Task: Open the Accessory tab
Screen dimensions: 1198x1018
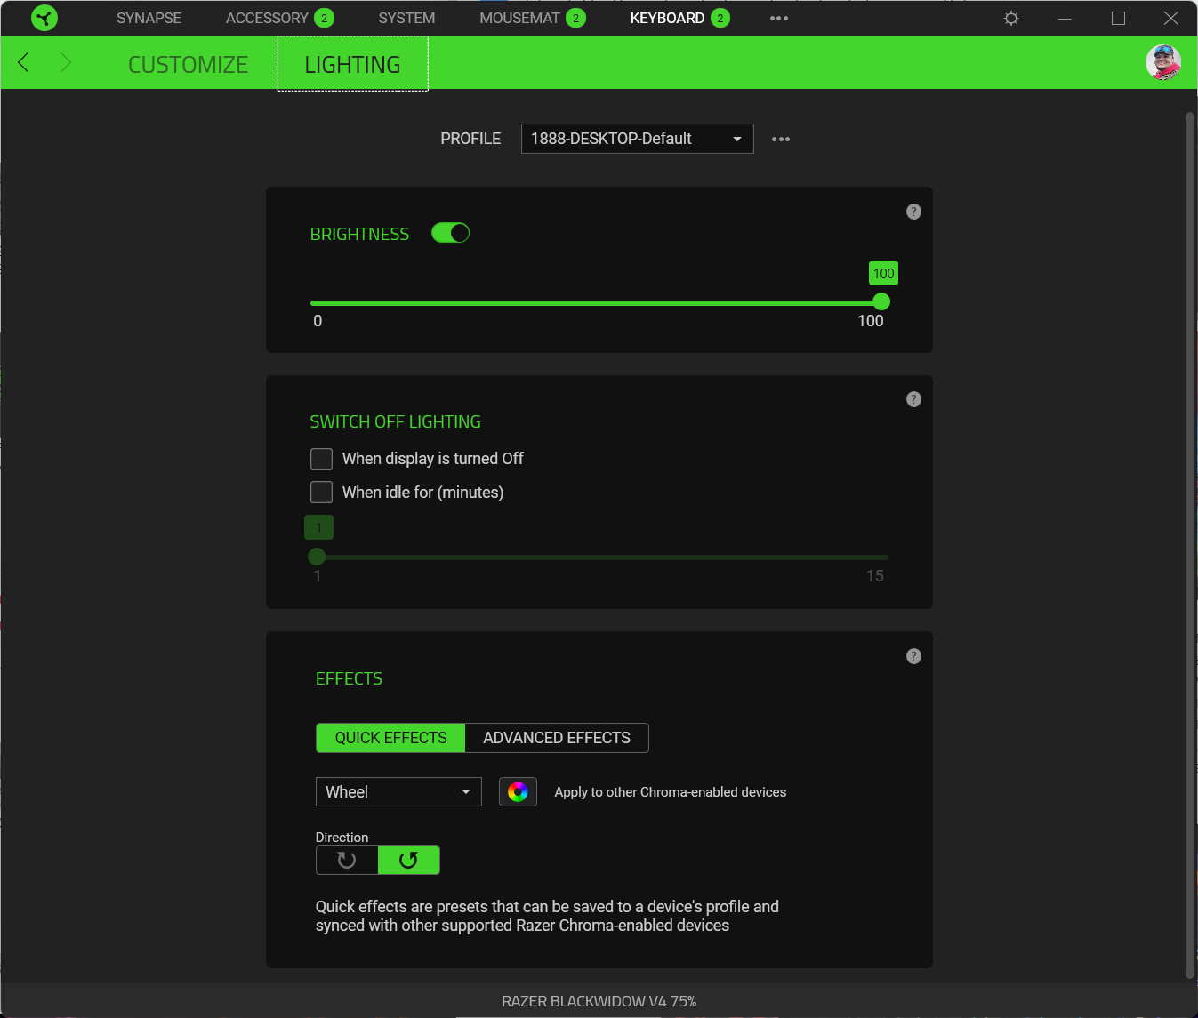Action: coord(267,18)
